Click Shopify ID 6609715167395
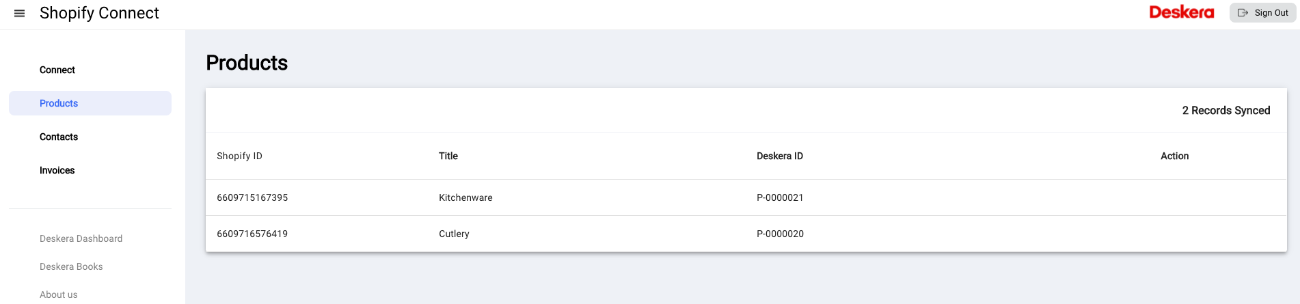1300x304 pixels. click(x=252, y=197)
